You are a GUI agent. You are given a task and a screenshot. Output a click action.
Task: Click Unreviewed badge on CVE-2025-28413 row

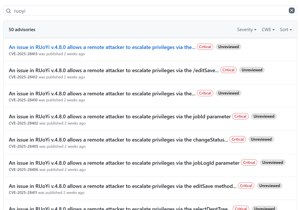coord(228,47)
